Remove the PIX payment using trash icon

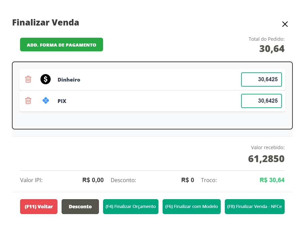tap(28, 101)
